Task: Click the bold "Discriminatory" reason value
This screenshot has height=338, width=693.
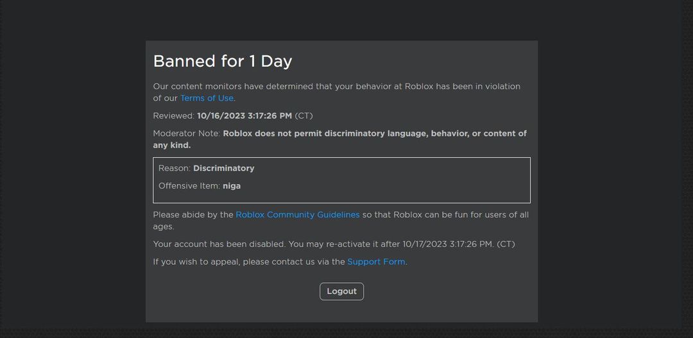Action: pyautogui.click(x=224, y=168)
